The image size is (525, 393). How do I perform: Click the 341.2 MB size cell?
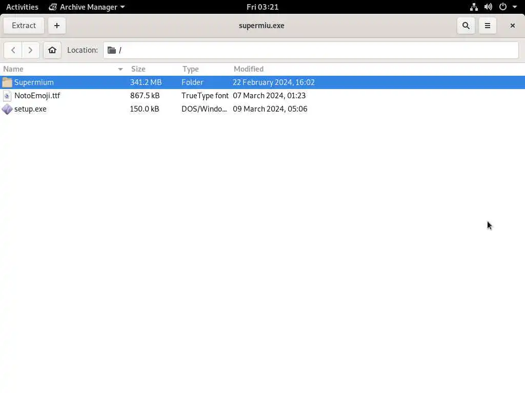[x=146, y=82]
